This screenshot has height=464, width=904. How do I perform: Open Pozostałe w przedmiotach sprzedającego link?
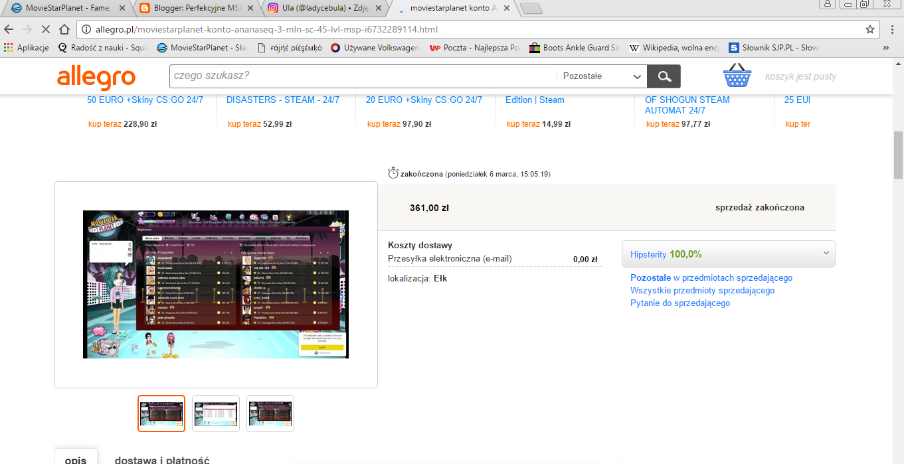click(x=711, y=278)
